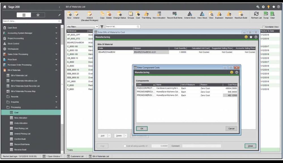The height and width of the screenshot is (163, 283).
Task: Open New Allocation tool
Action: 159,15
